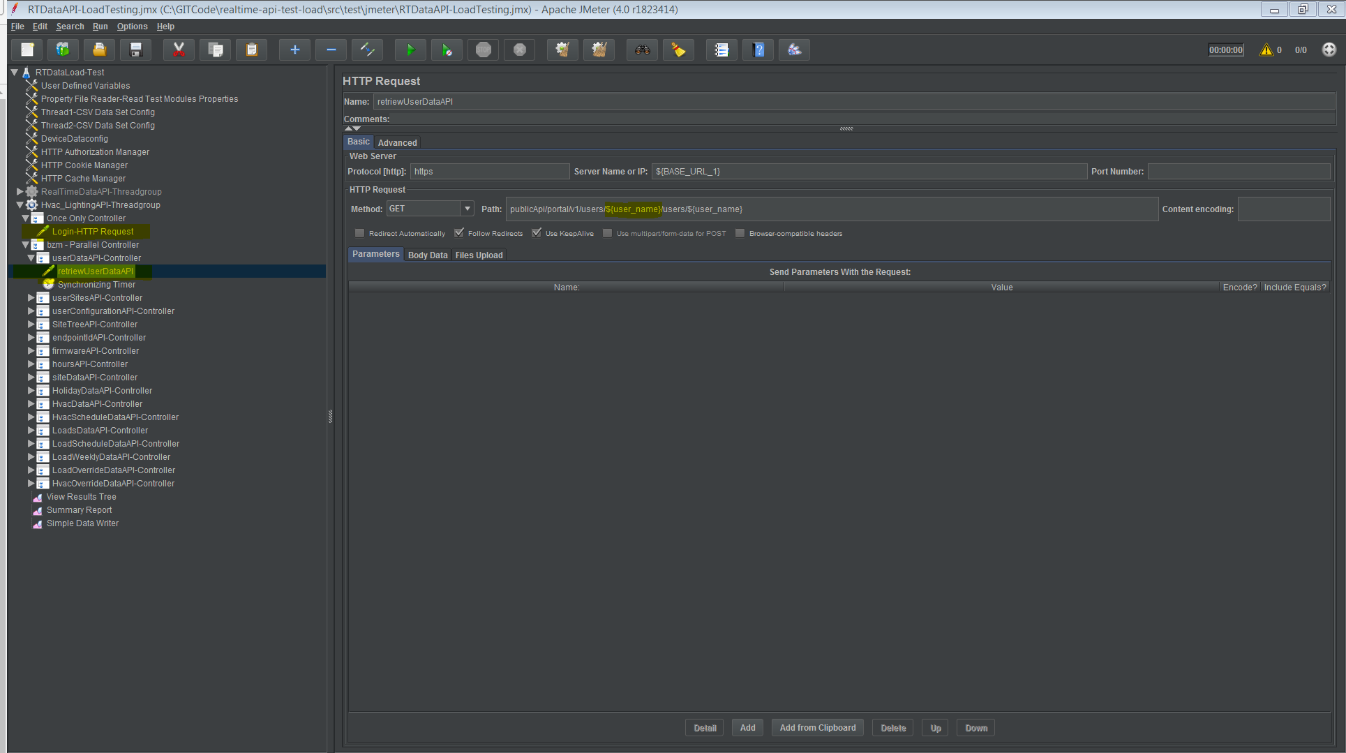Click the Clear broom icon
1346x753 pixels.
[562, 50]
